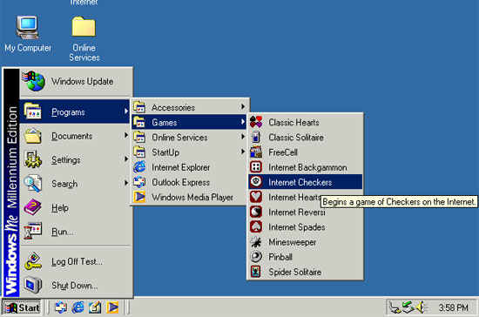Click the Windows Update globe icon

point(34,81)
